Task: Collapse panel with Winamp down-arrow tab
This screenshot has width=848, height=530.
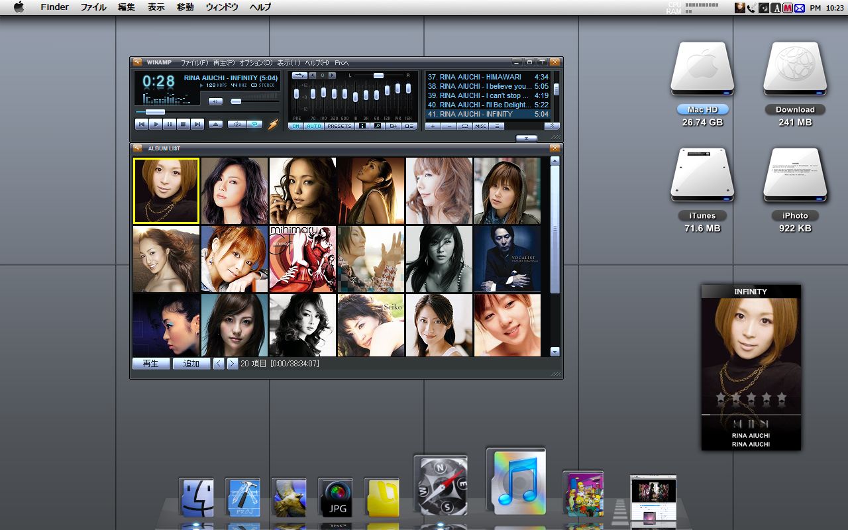Action: [x=526, y=138]
